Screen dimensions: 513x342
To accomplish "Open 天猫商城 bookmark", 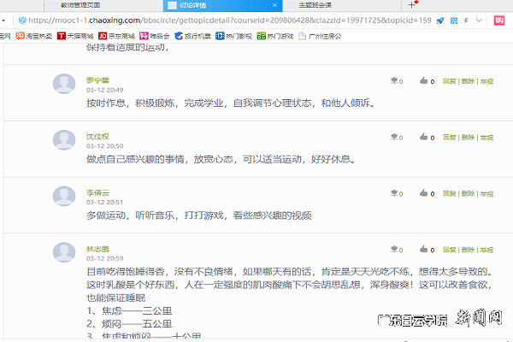I will click(75, 36).
